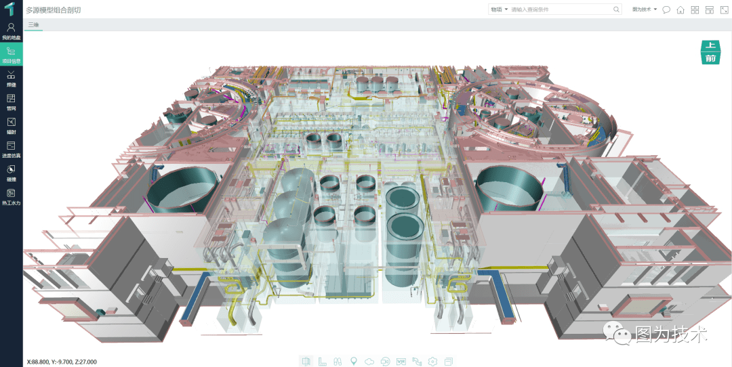The height and width of the screenshot is (367, 732).
Task: Open viewer settings gear icon
Action: point(432,361)
